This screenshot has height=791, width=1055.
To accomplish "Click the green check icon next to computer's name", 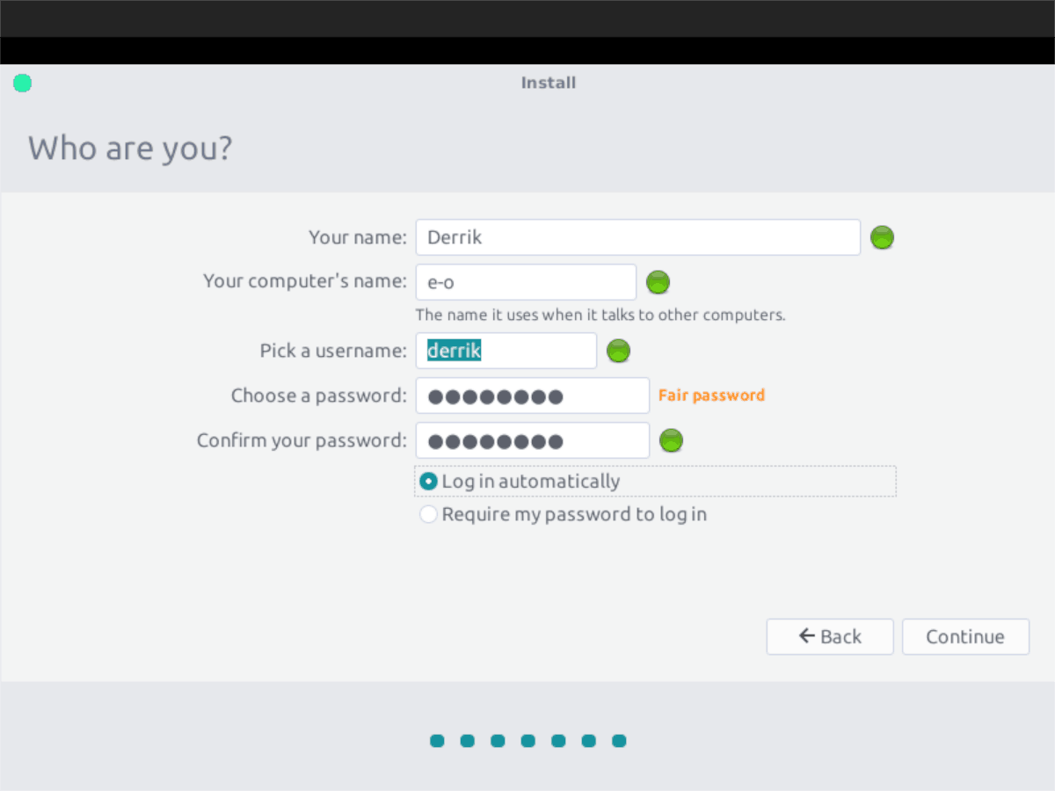I will 658,282.
